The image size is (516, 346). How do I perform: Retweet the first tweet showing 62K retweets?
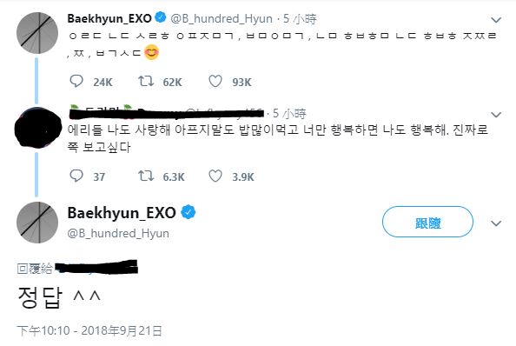pyautogui.click(x=146, y=82)
